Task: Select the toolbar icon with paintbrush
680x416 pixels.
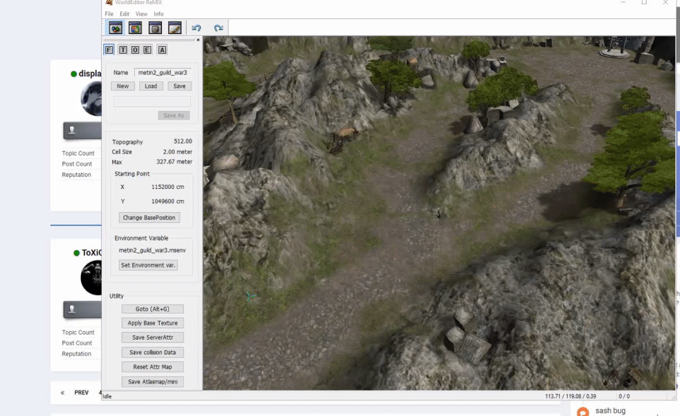Action: tap(175, 28)
